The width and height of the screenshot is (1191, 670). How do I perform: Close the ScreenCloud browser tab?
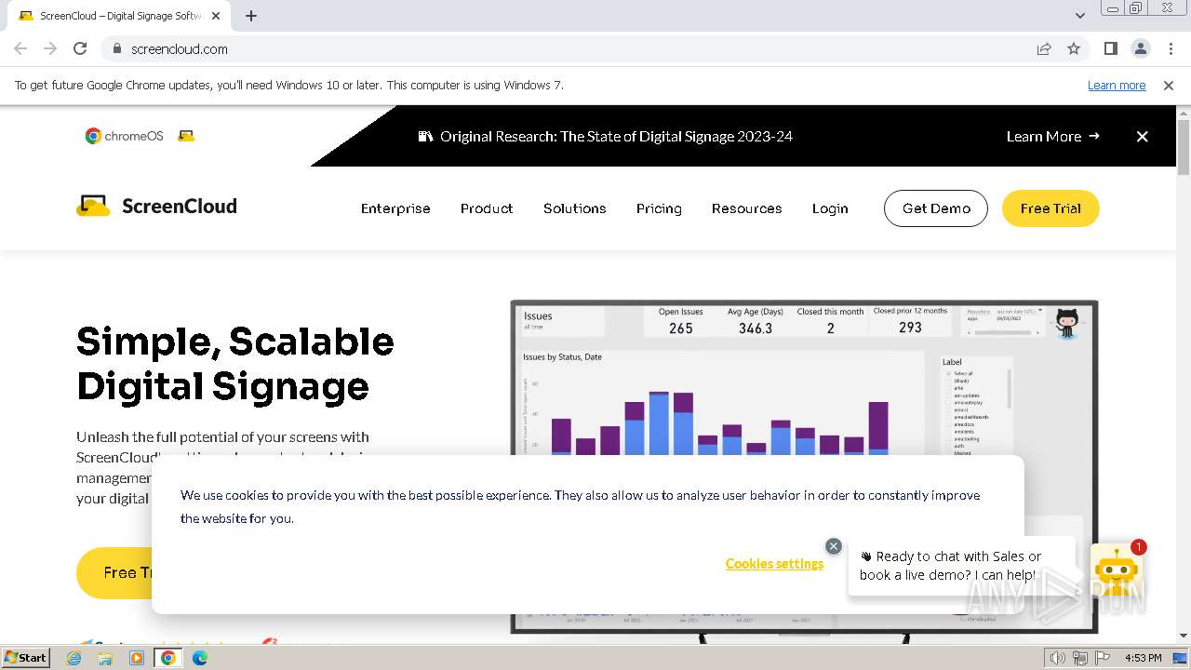pos(216,16)
